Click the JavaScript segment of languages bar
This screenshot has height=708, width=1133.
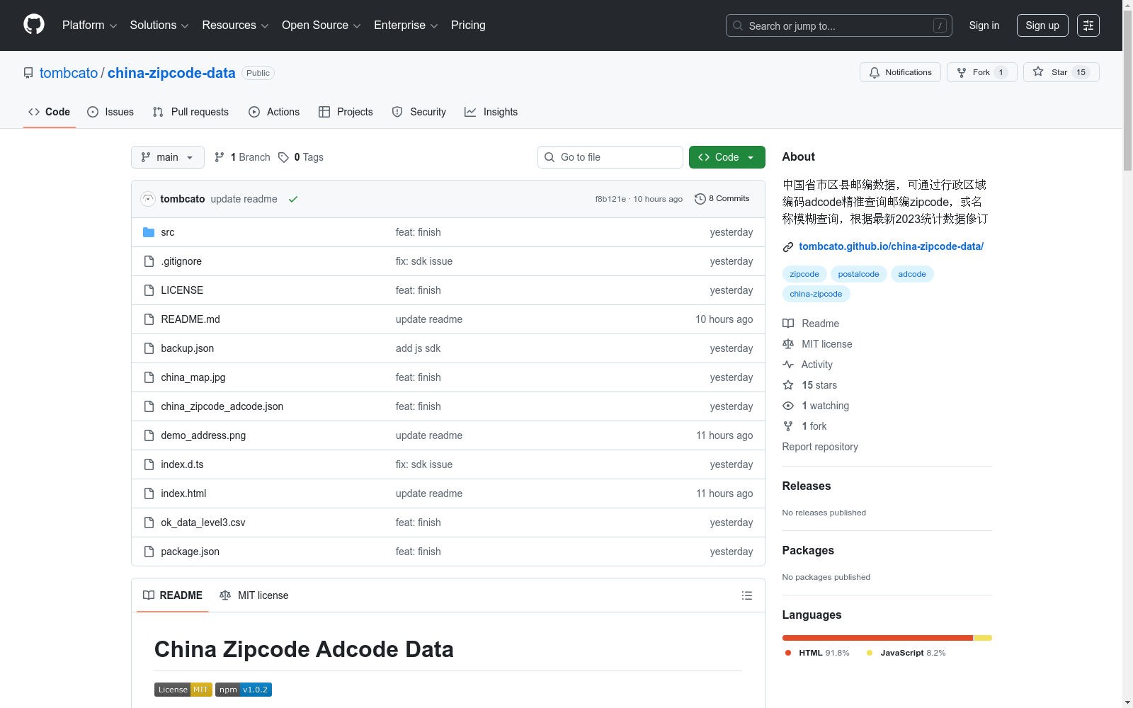pos(983,638)
